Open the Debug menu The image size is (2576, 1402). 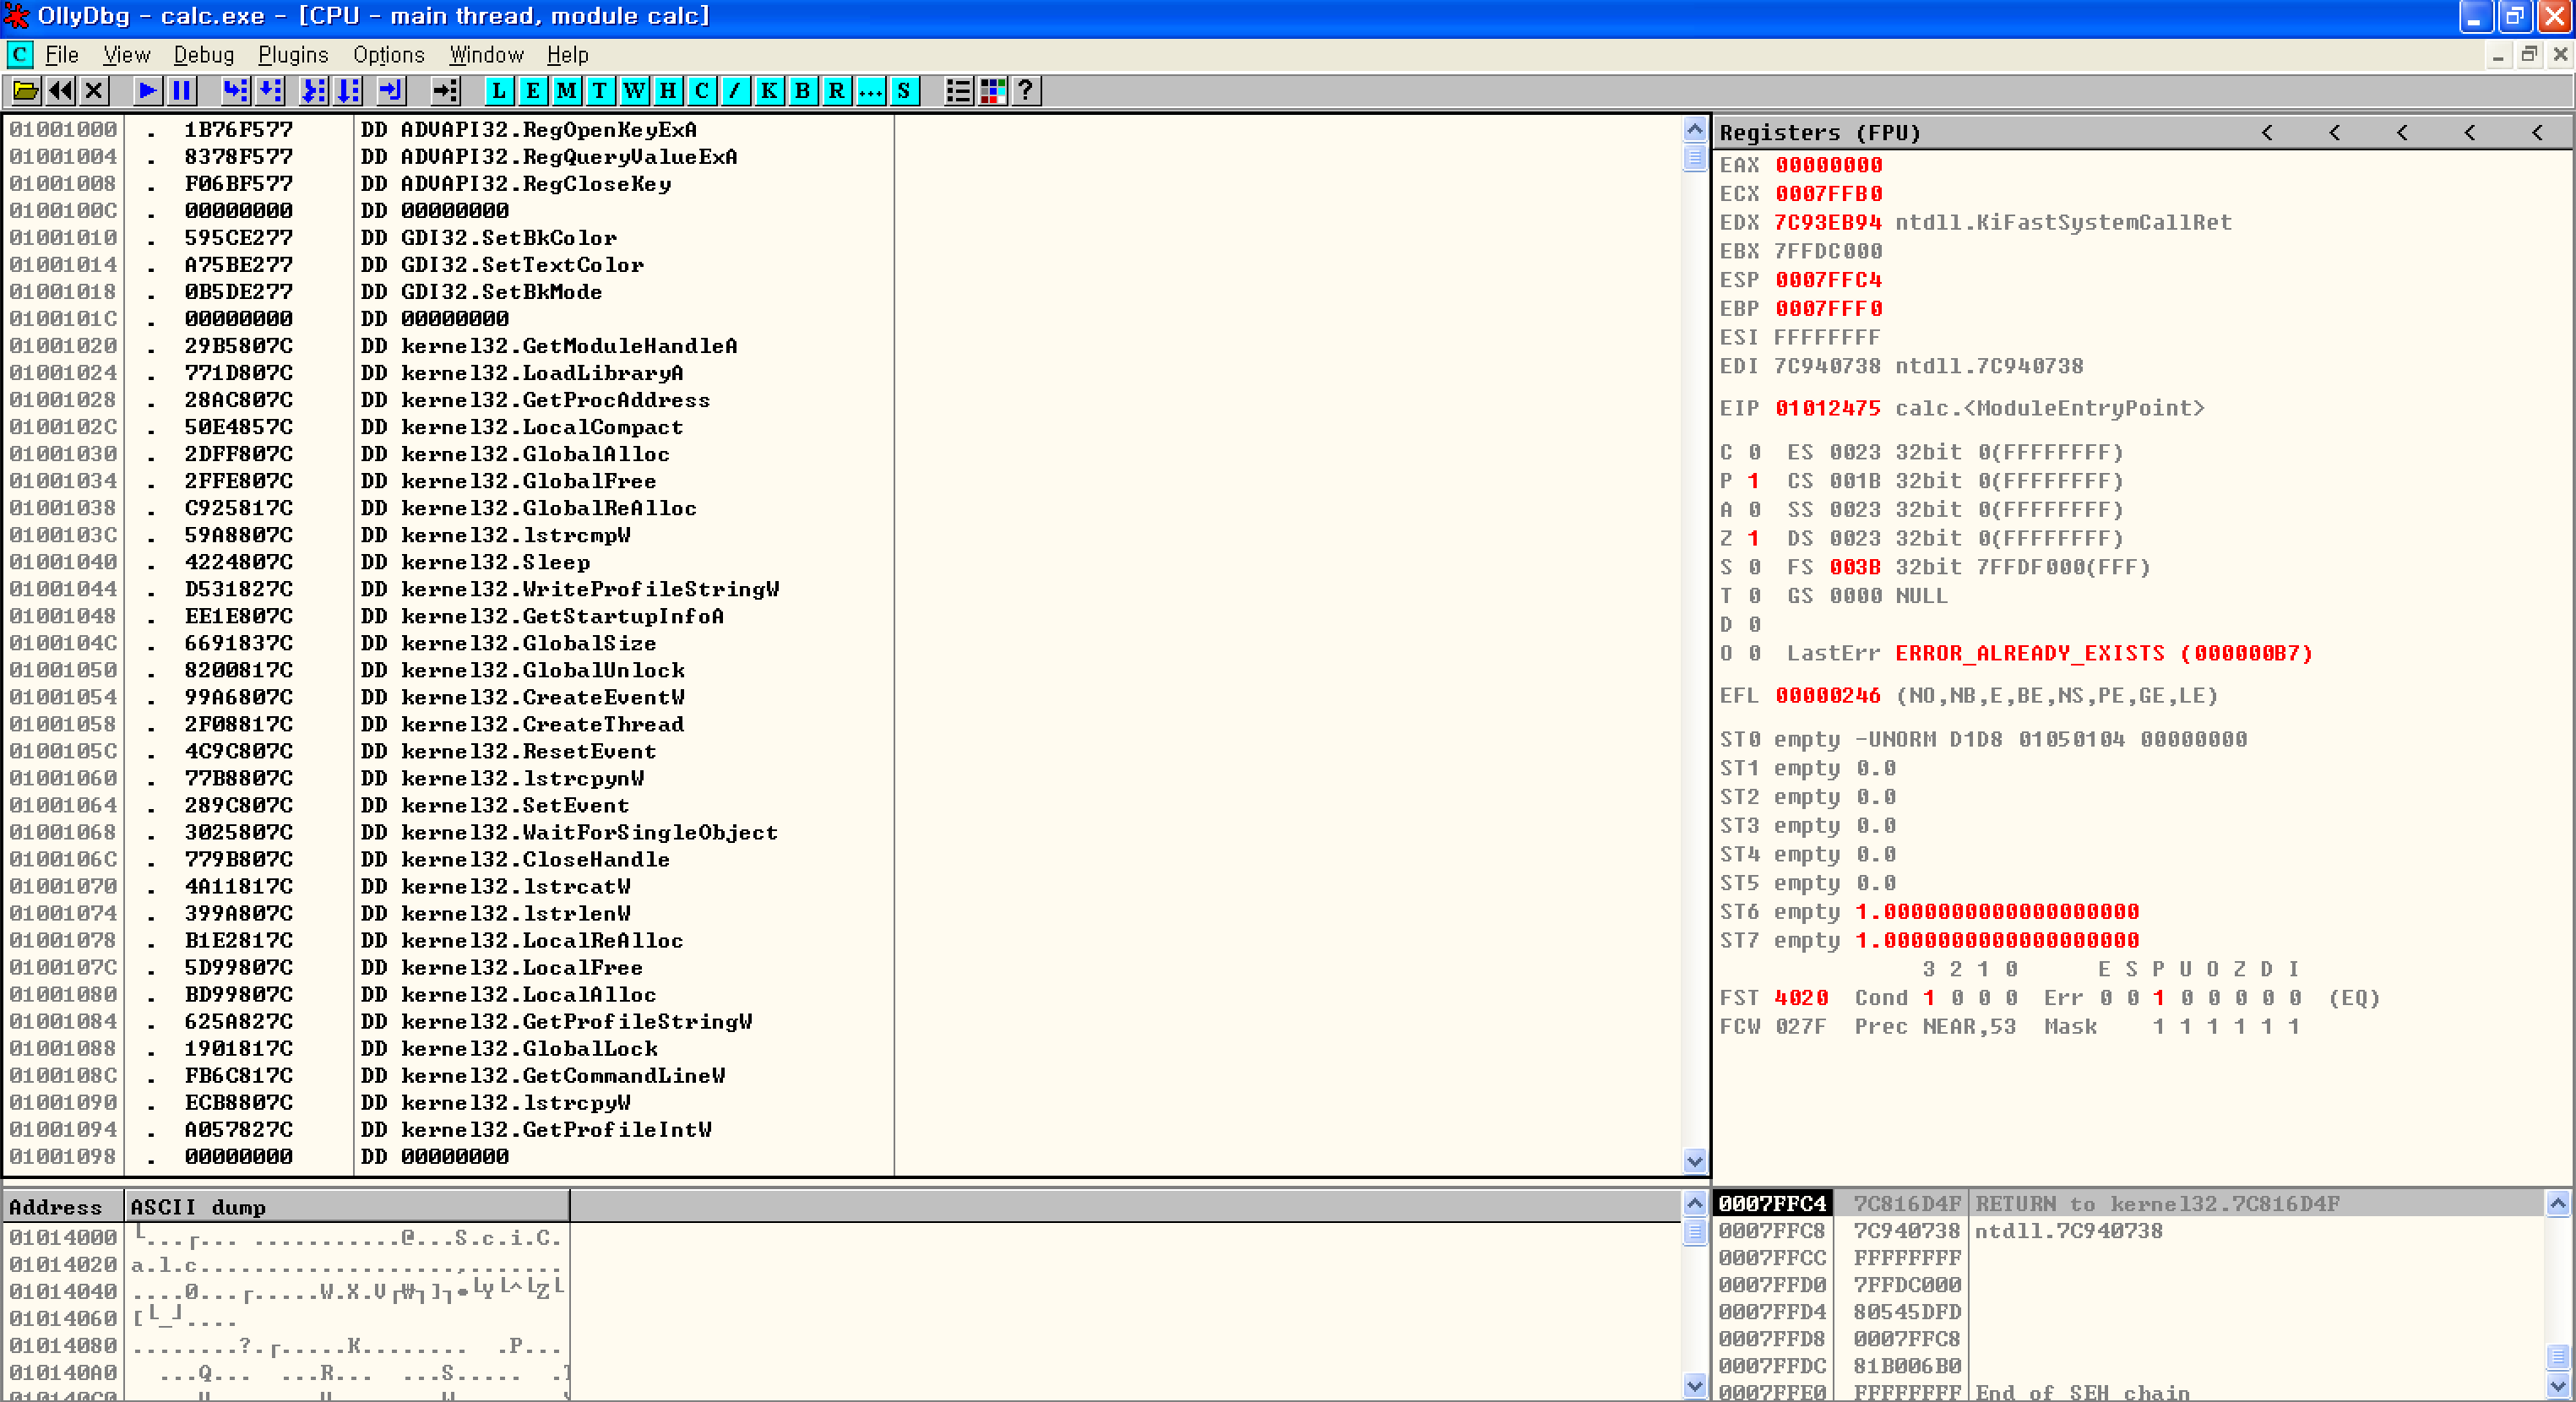click(x=203, y=55)
